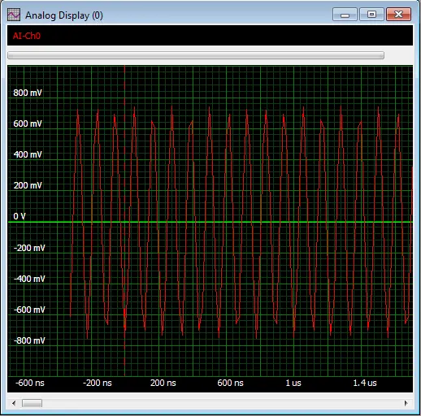
Task: Click the 200 ns time label
Action: [163, 383]
